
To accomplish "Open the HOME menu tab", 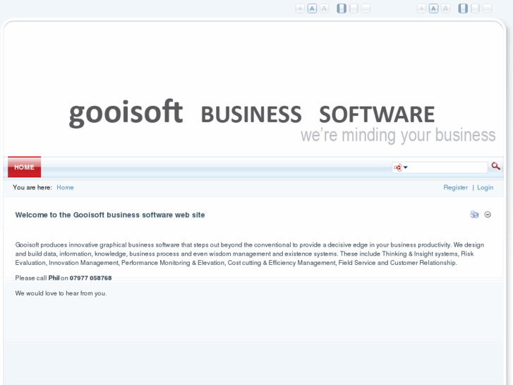I will pos(24,167).
